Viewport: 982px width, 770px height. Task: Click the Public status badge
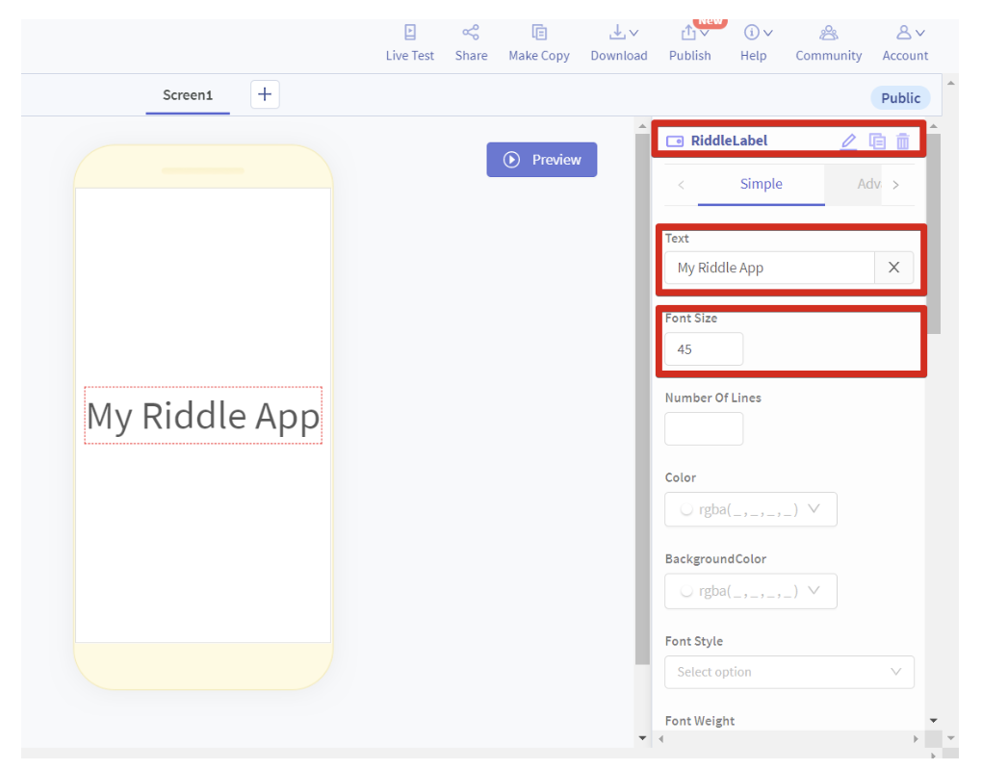(900, 97)
